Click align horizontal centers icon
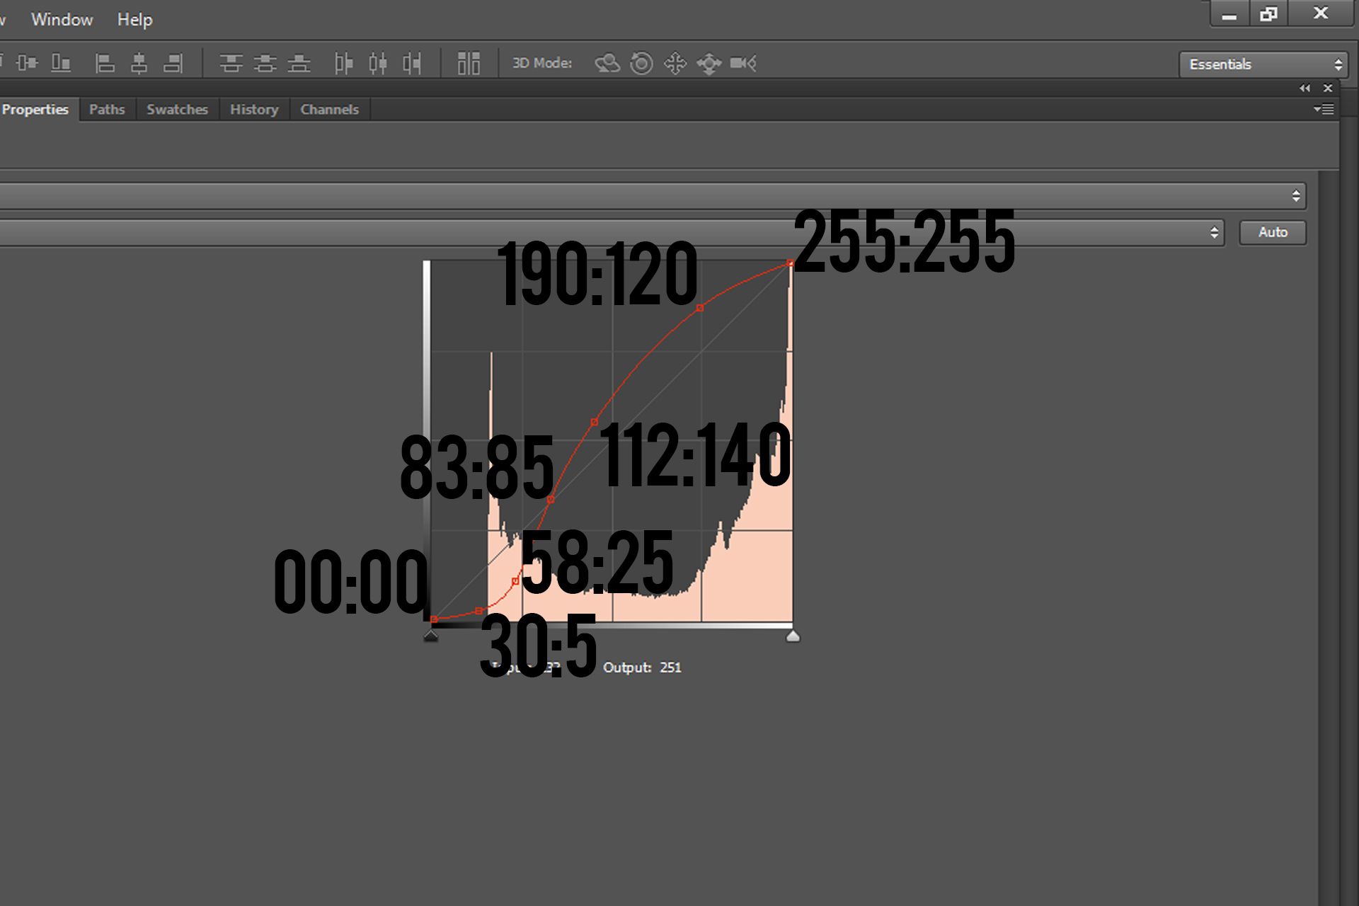Screen dimensions: 1359x906 coord(139,64)
